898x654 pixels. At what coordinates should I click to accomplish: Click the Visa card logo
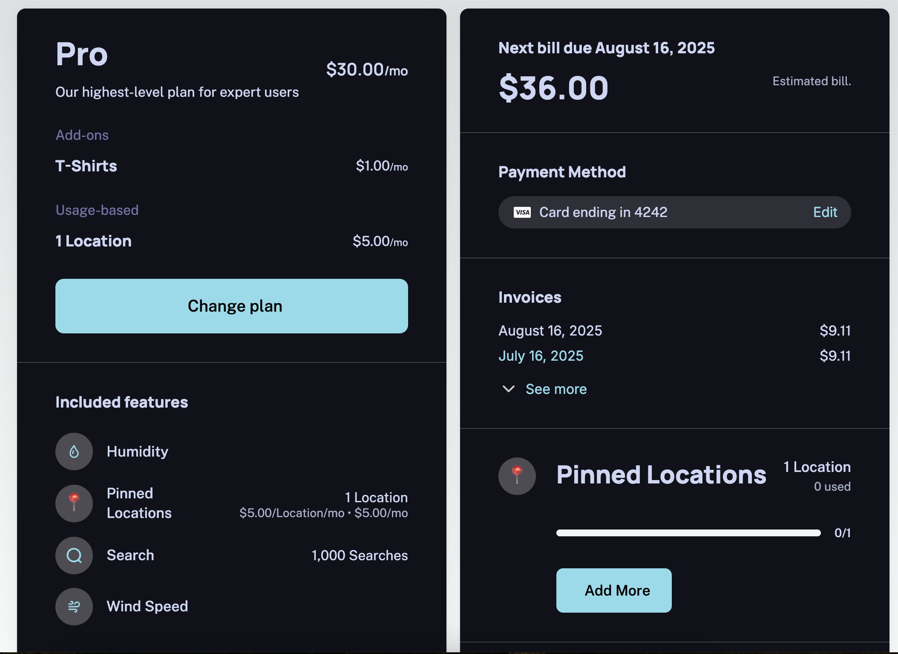(522, 212)
